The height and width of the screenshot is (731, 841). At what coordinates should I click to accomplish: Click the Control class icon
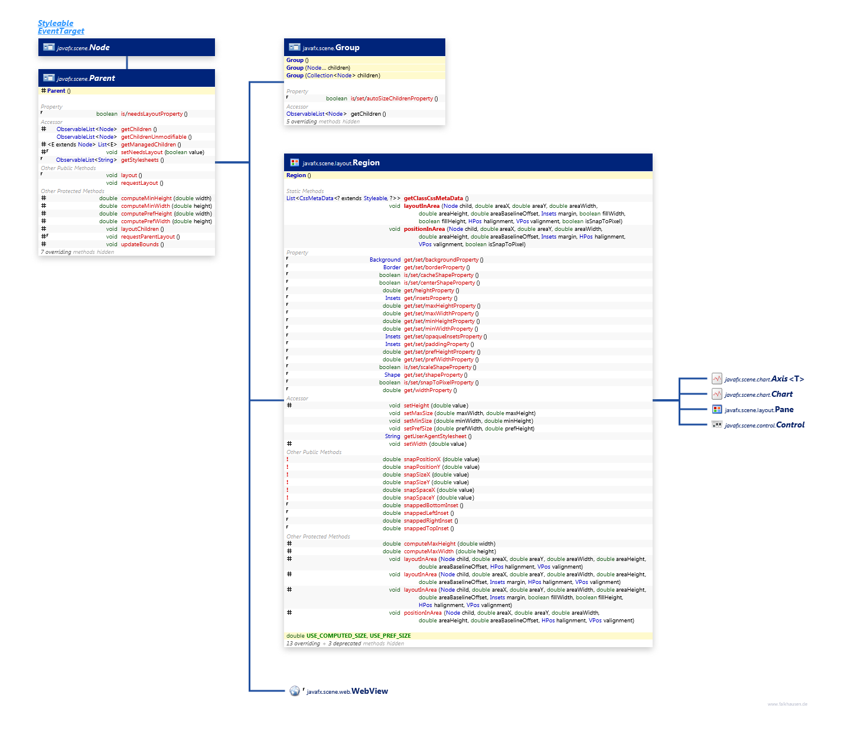pos(716,425)
